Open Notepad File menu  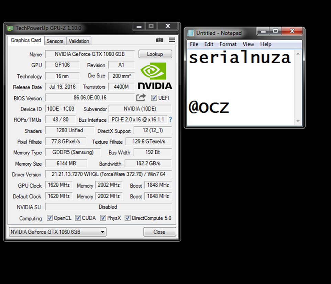[194, 44]
